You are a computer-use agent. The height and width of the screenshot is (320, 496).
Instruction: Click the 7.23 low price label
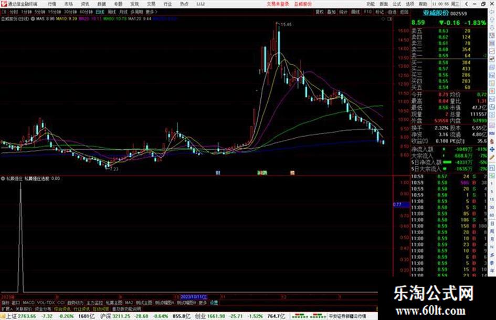pos(114,169)
